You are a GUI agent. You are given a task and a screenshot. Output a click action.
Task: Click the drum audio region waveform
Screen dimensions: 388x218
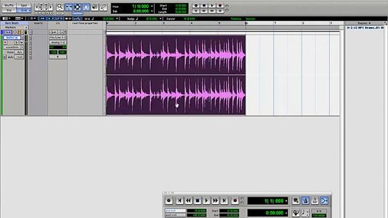pos(176,75)
